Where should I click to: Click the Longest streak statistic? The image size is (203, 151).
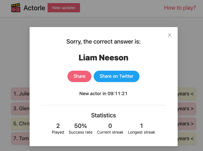click(x=142, y=128)
